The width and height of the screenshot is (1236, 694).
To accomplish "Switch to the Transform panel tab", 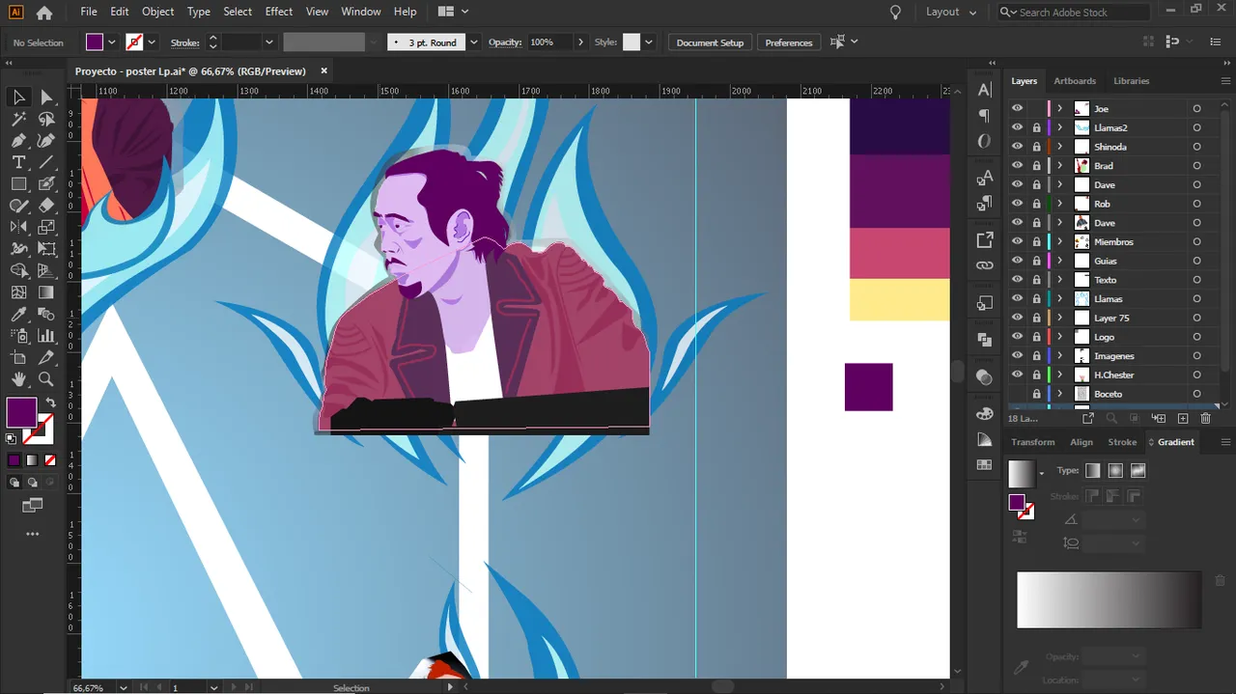I will (x=1032, y=442).
